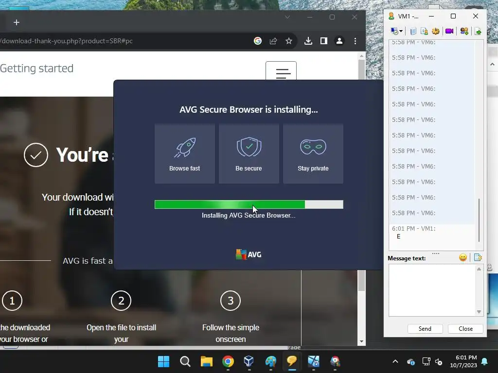Open the last taskbar app with lock icon
The height and width of the screenshot is (373, 498).
(x=335, y=361)
